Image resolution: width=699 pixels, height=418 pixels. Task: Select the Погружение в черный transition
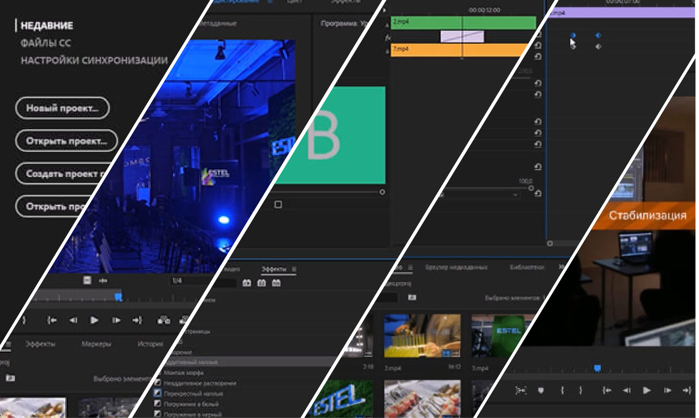(193, 414)
